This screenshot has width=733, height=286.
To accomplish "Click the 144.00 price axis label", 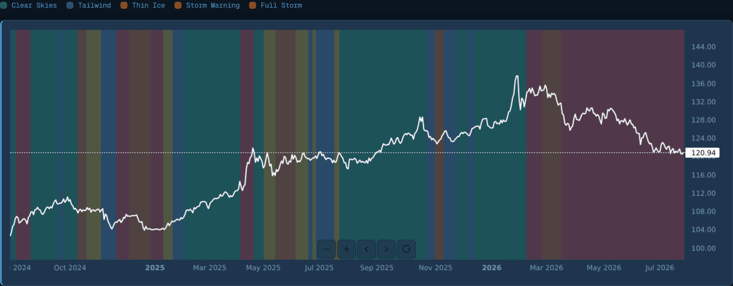I will click(x=703, y=47).
